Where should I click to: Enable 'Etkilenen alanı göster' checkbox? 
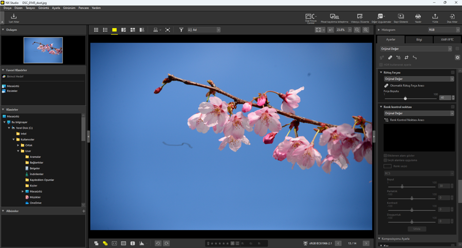click(385, 156)
